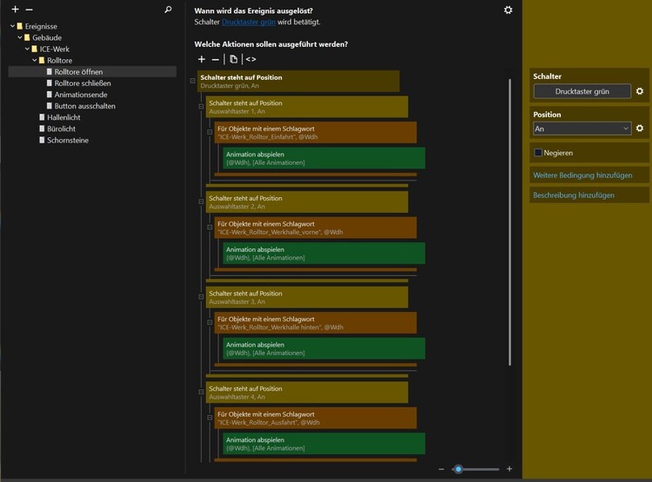The image size is (652, 482).
Task: Collapse the Rolltore folder
Action: click(35, 60)
